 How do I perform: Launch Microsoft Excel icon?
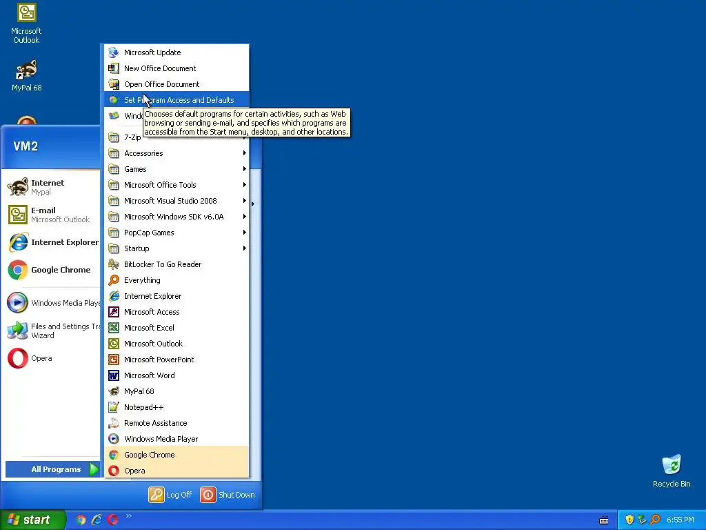pyautogui.click(x=114, y=328)
